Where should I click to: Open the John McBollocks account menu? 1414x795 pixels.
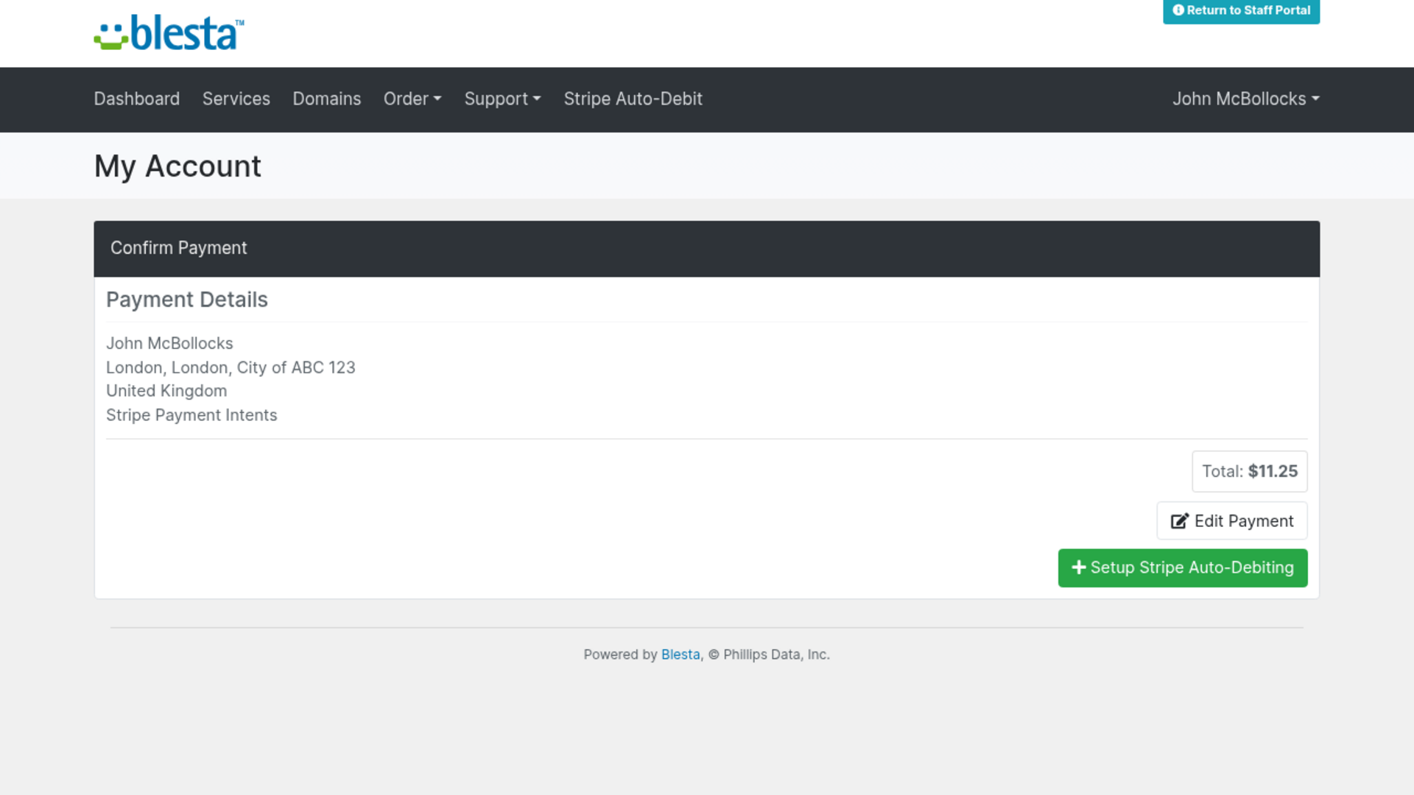1245,99
